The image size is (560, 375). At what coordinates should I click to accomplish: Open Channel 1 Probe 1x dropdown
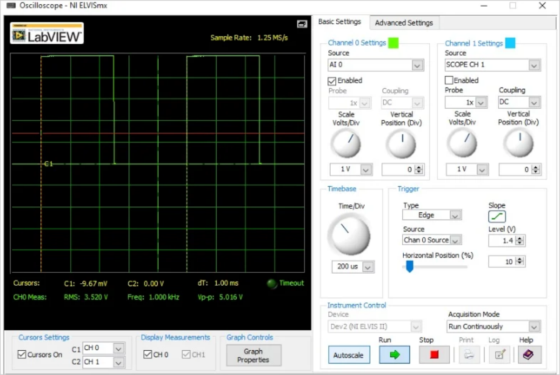tap(481, 102)
